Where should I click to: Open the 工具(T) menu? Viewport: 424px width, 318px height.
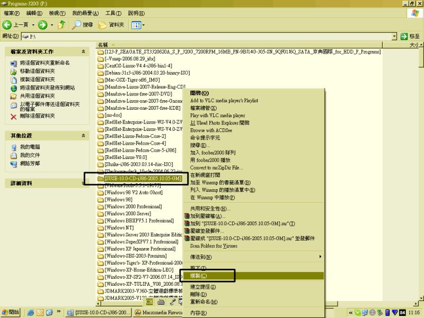(113, 13)
